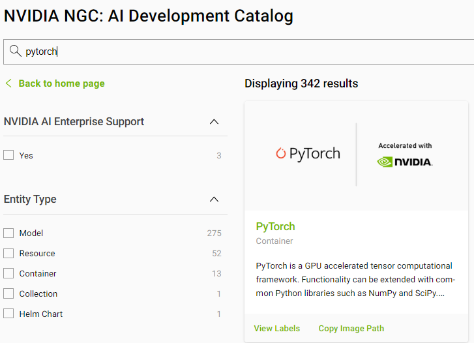Click the Collection filter label

[38, 293]
